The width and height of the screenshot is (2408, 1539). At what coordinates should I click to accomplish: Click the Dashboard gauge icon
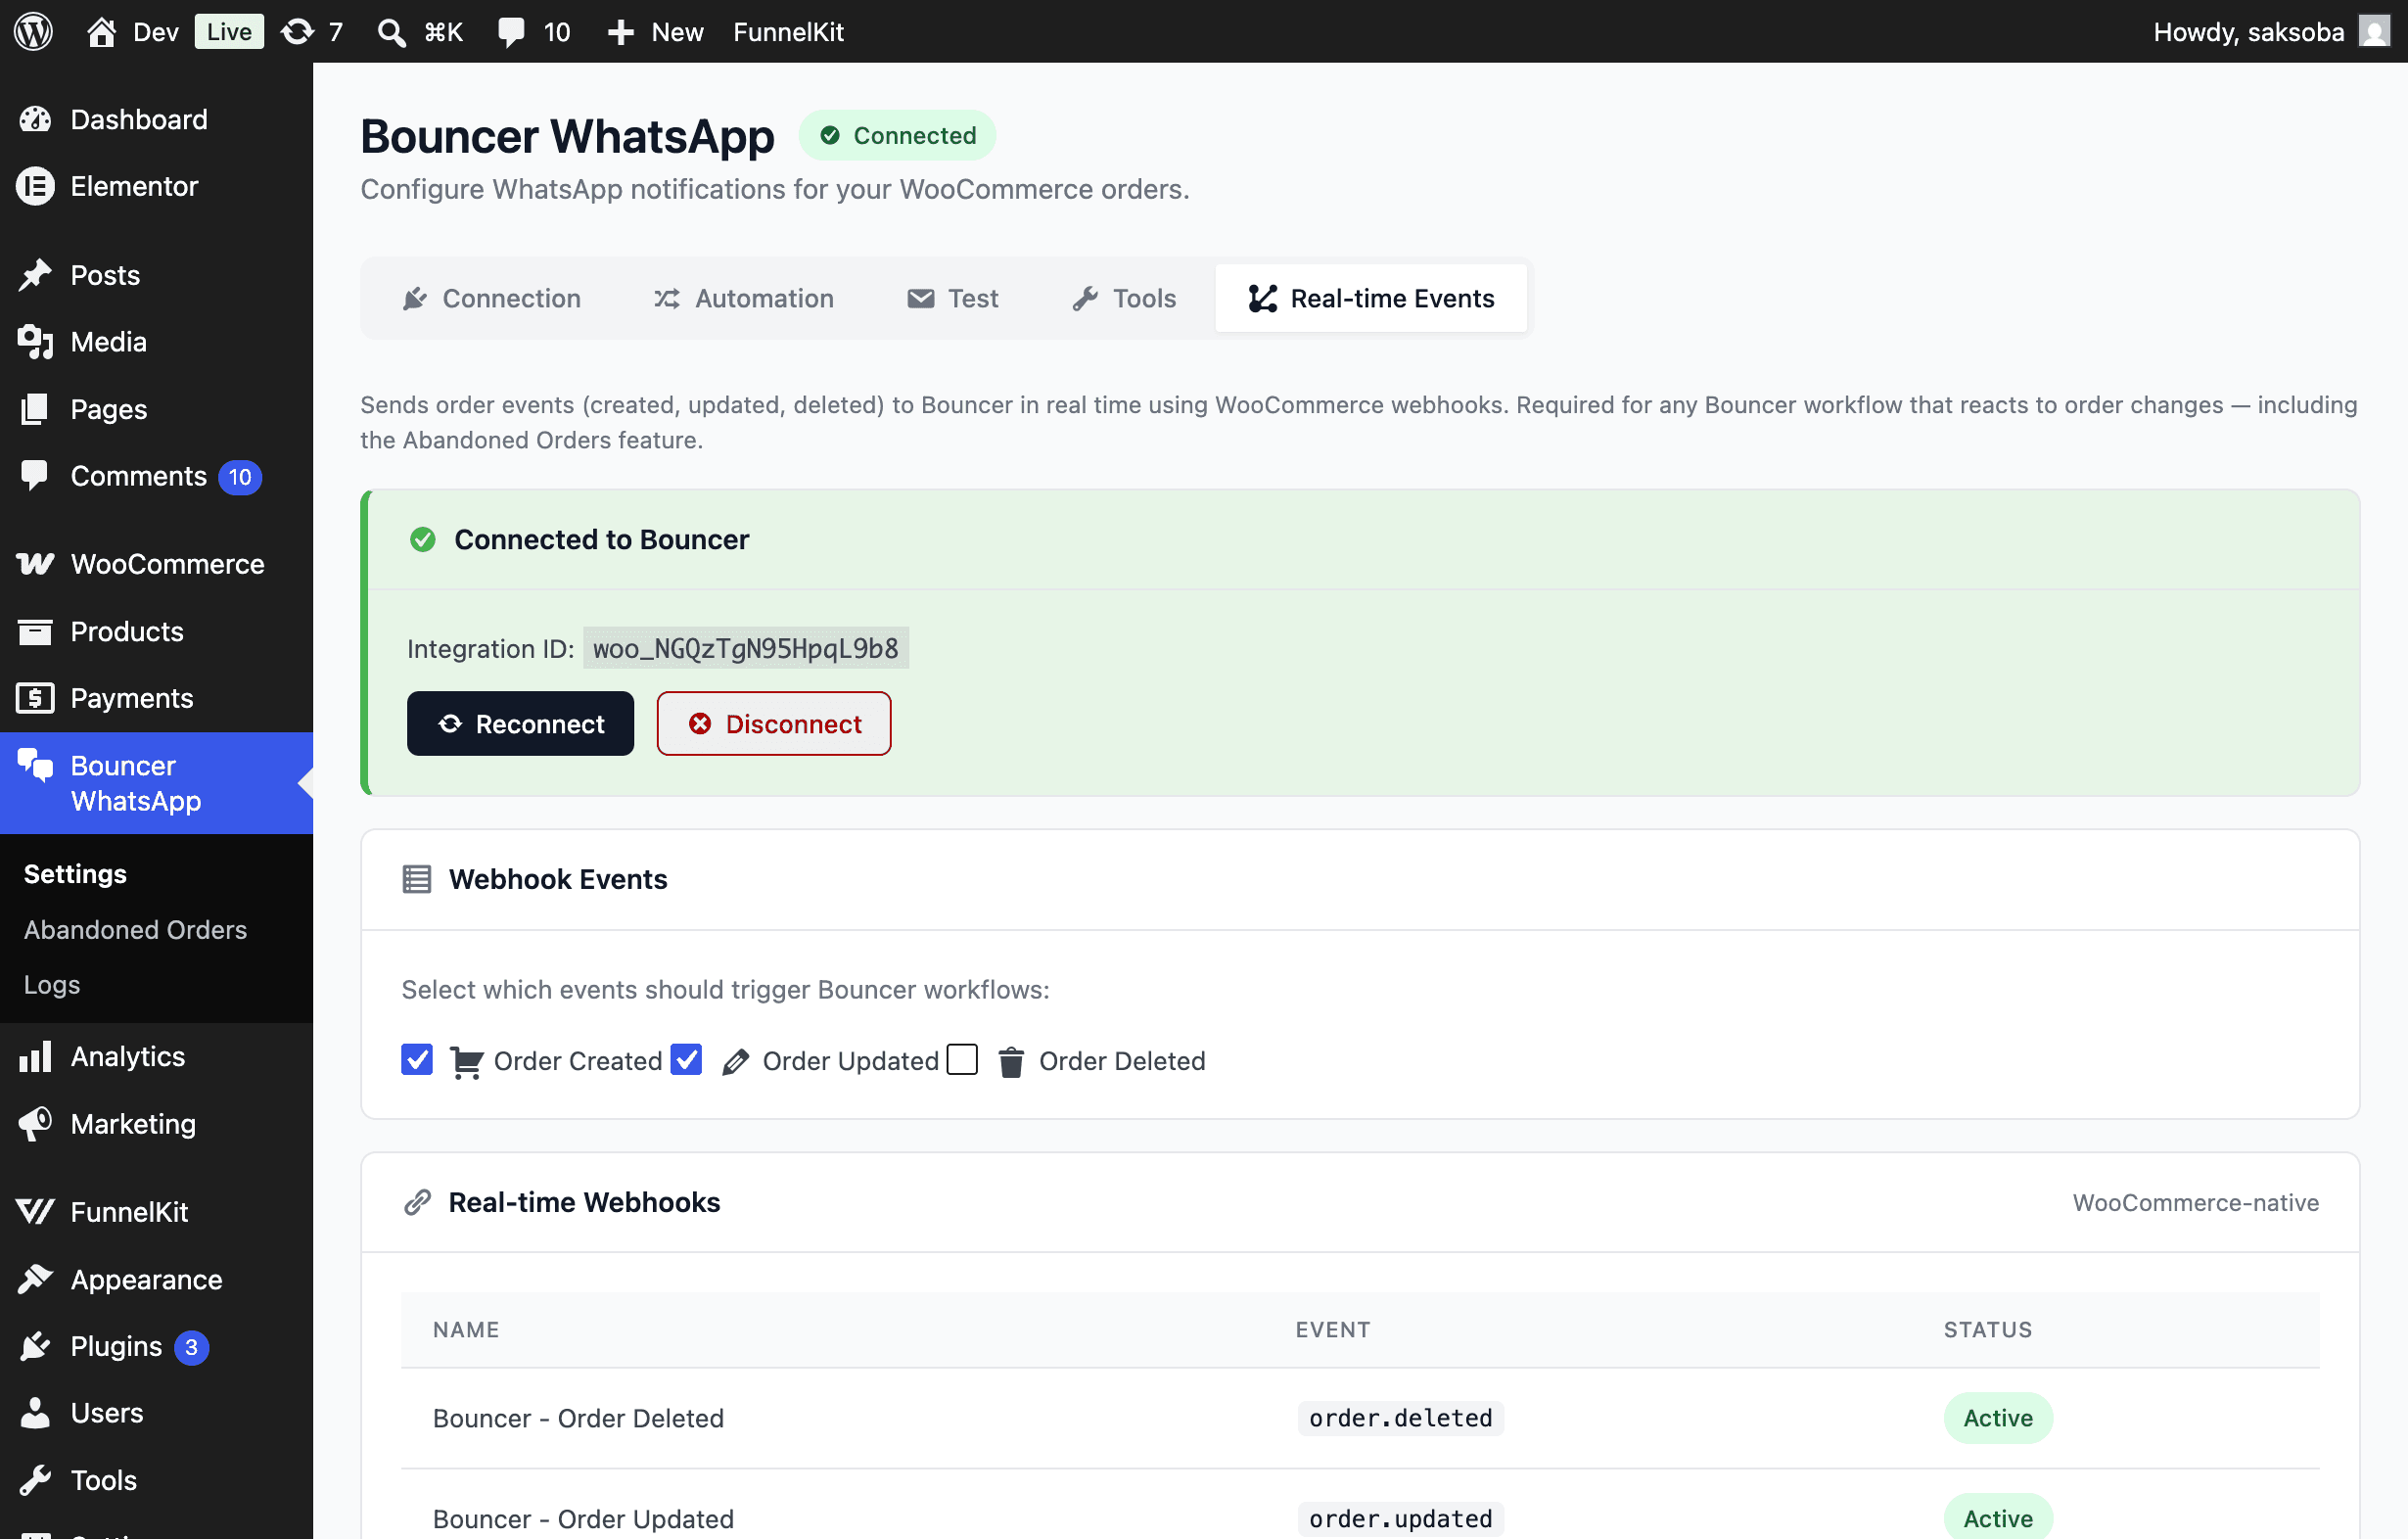pyautogui.click(x=35, y=119)
